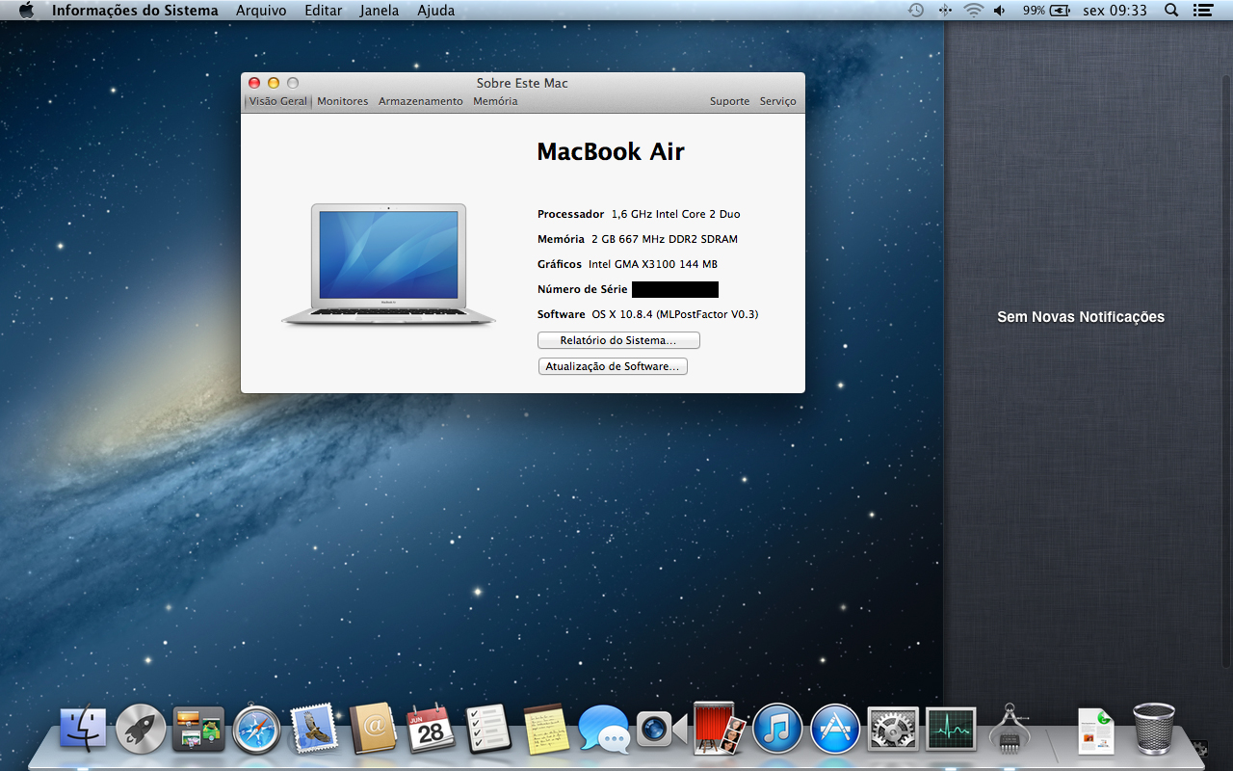Screen dimensions: 1233x771
Task: Open Safari compass icon in Dock
Action: click(x=256, y=730)
